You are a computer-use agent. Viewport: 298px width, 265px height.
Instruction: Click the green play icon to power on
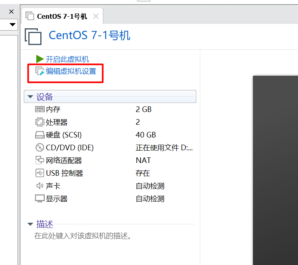click(39, 59)
